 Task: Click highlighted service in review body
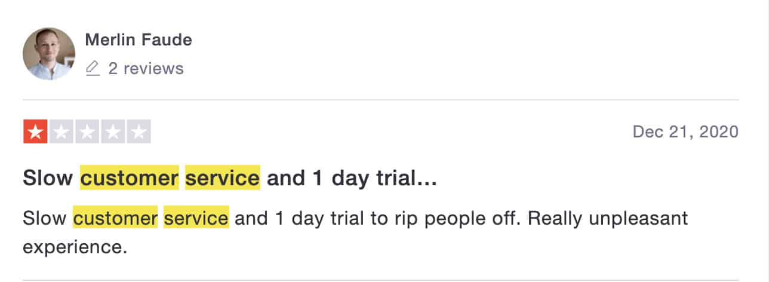click(x=196, y=218)
